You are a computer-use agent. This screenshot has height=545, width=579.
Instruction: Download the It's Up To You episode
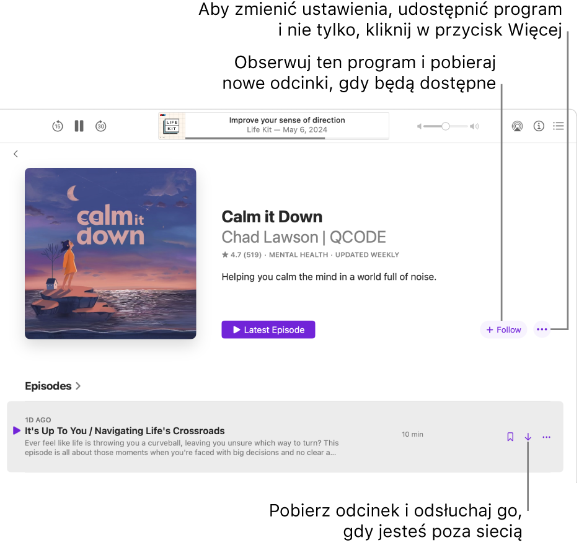(x=528, y=437)
